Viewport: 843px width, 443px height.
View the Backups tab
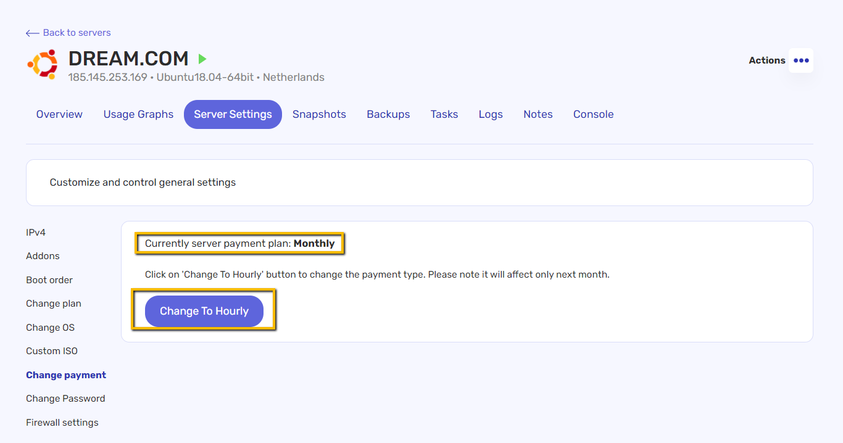click(x=388, y=114)
